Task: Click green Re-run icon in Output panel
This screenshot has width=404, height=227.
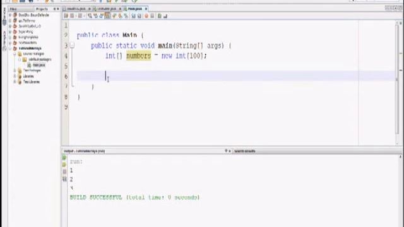Action: (x=64, y=157)
